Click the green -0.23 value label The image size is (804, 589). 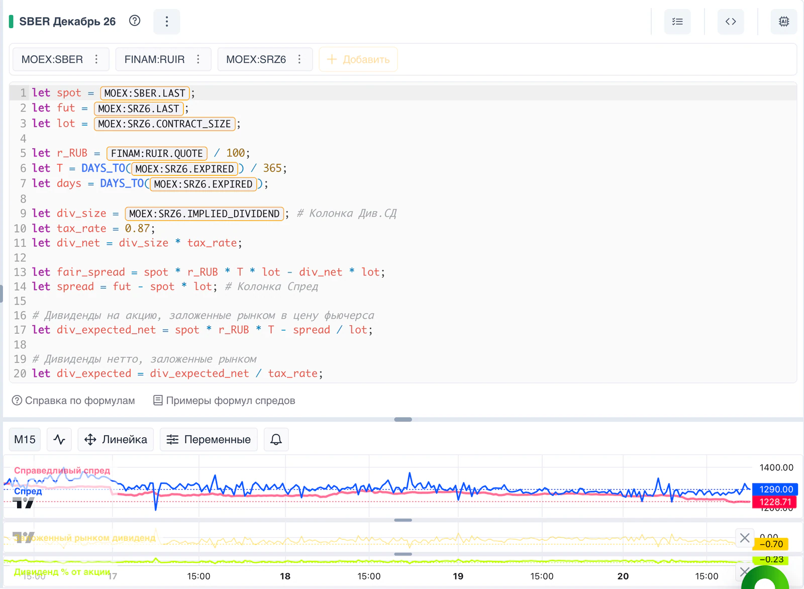point(771,559)
